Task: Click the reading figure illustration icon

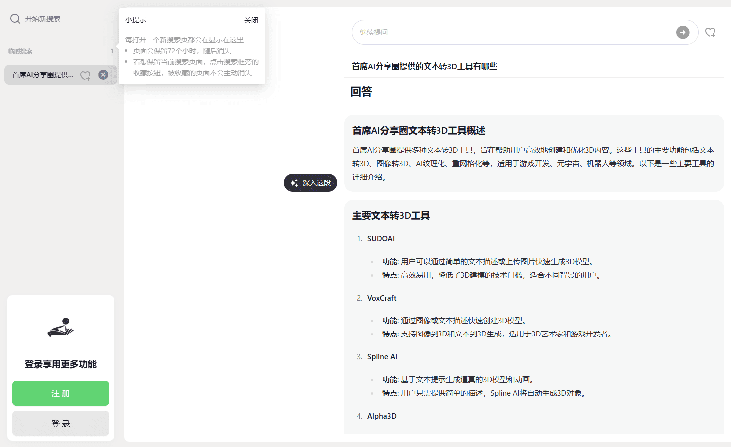Action: [x=61, y=328]
